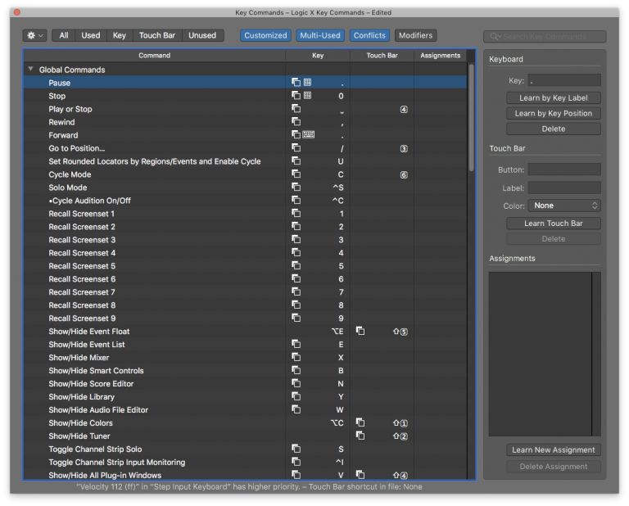Click the multi-used icon in Channel Strip Solo row
The image size is (629, 506).
296,449
